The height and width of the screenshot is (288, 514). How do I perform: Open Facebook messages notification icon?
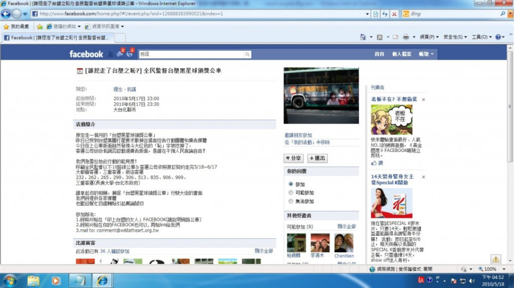point(121,53)
